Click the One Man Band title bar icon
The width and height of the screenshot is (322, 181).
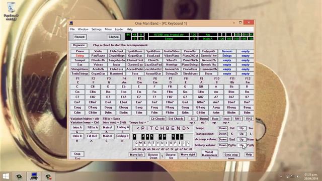click(71, 23)
